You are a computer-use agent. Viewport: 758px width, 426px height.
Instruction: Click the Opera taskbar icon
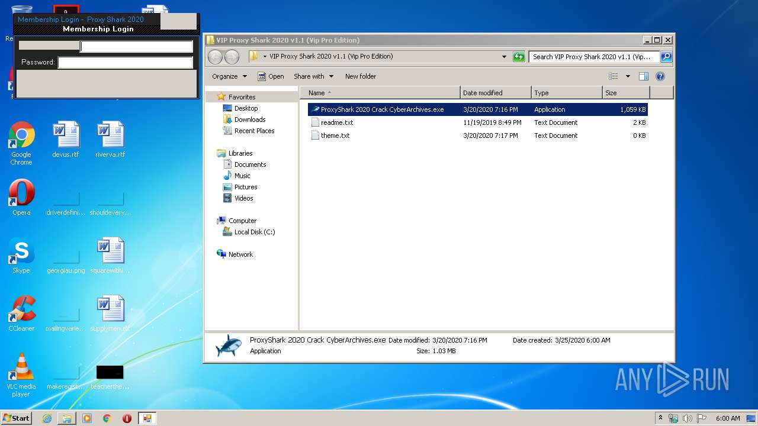coord(127,418)
